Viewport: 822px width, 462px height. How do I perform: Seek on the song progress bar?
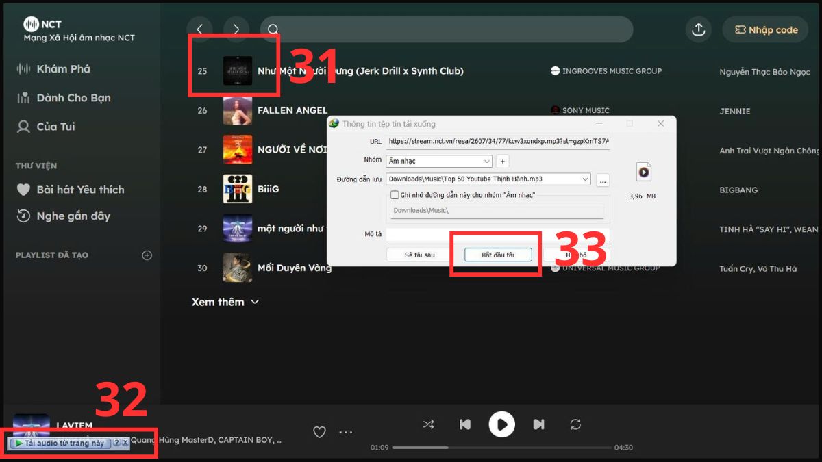click(502, 448)
